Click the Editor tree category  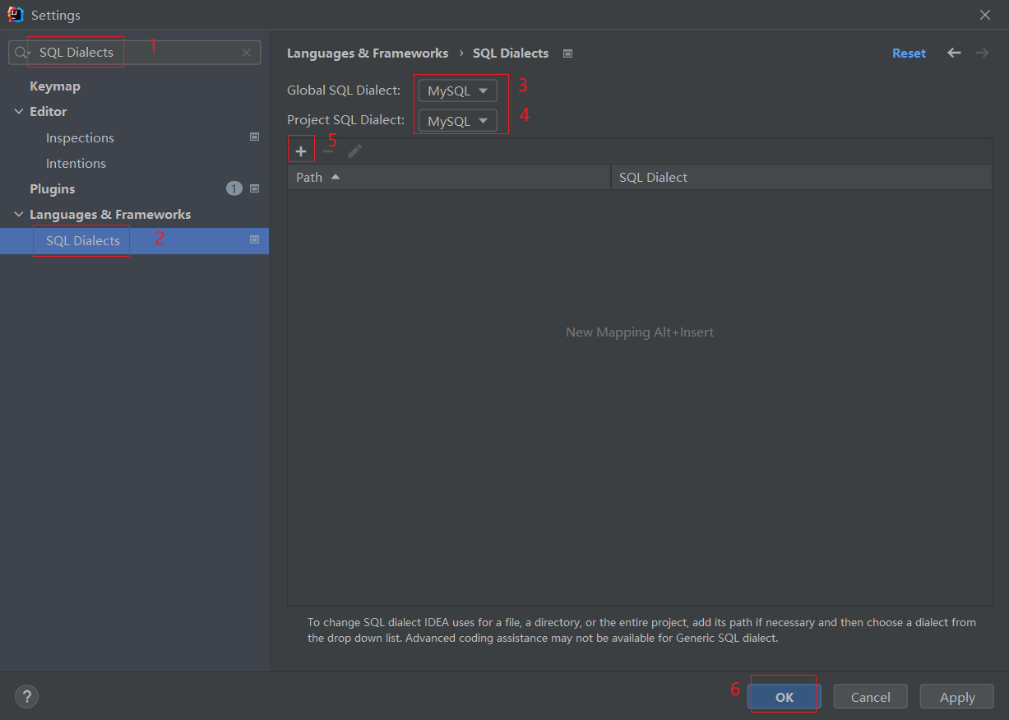coord(49,111)
